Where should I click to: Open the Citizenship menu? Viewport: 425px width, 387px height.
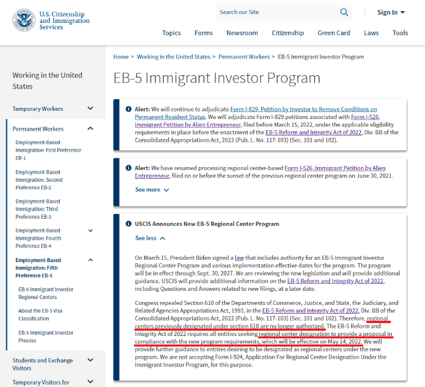287,33
